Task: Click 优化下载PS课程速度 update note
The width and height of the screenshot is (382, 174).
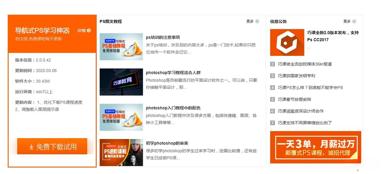Action: (x=60, y=102)
